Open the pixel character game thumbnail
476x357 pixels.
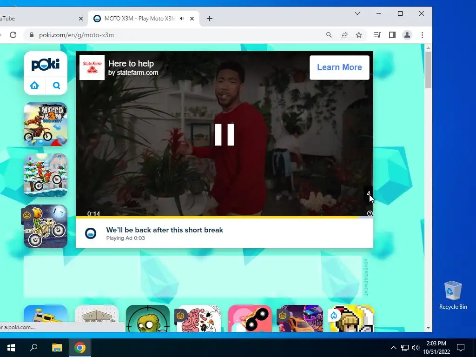pos(352,318)
